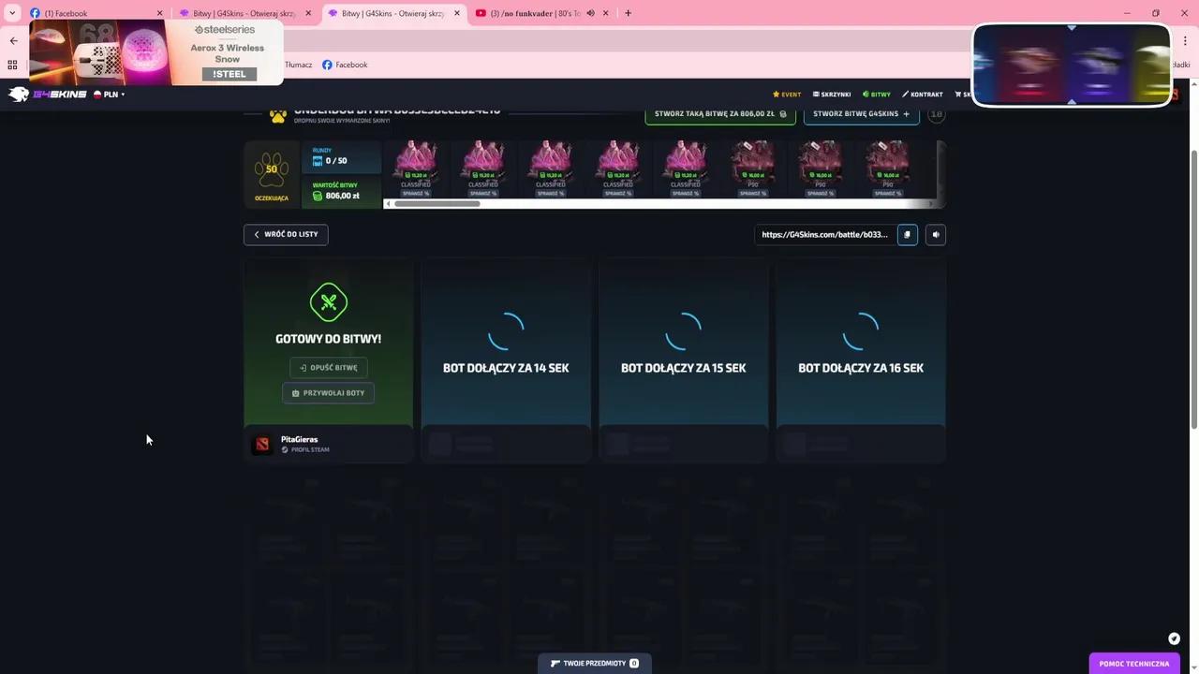Open Pomoc techniczna support chat
Screen dimensions: 1199x674
click(x=1134, y=664)
